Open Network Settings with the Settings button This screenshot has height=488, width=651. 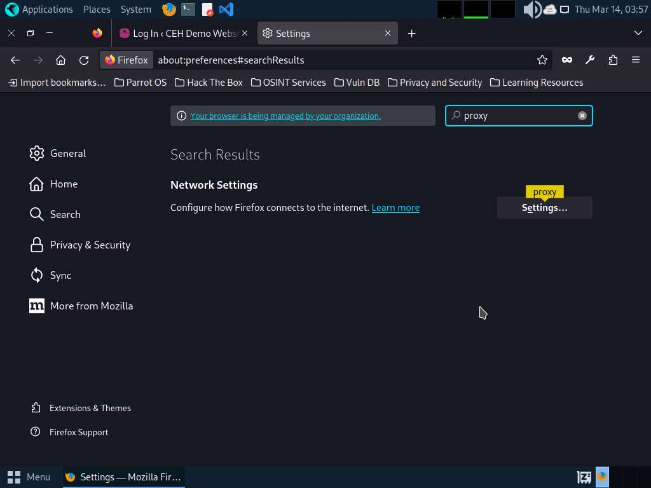(x=544, y=208)
